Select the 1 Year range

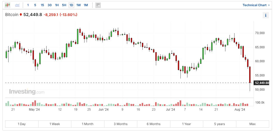(x=186, y=124)
